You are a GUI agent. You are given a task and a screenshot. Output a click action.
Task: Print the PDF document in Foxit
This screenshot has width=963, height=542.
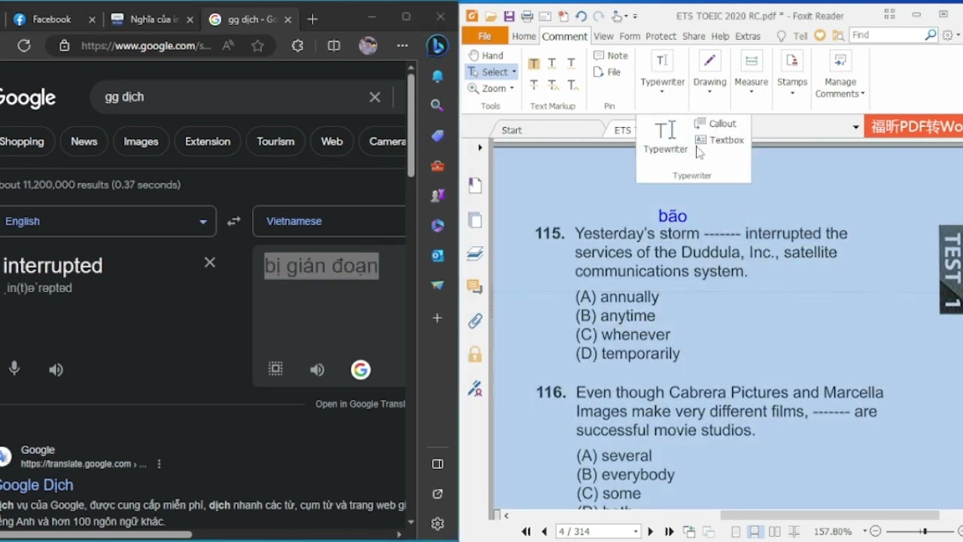(x=527, y=16)
